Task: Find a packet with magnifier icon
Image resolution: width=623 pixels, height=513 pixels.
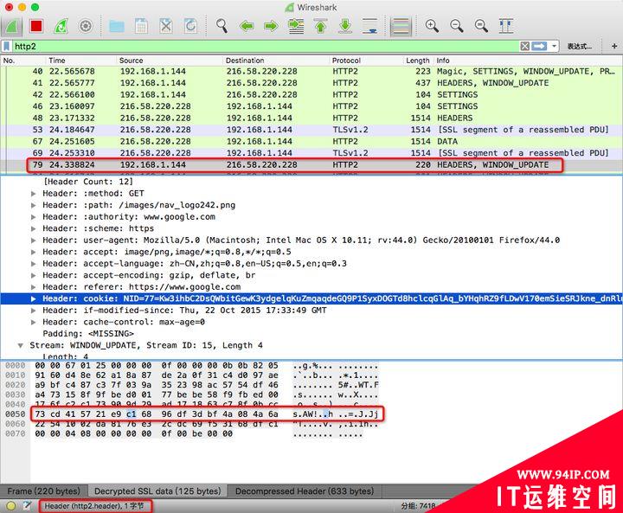Action: [x=222, y=26]
